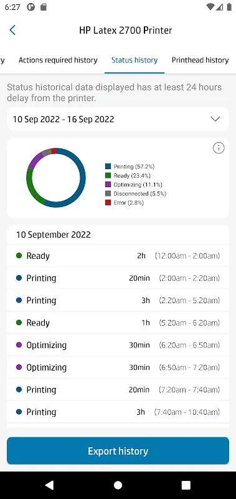
Task: Click the blue dot beside 2:00am Printing entry
Action: tap(19, 278)
